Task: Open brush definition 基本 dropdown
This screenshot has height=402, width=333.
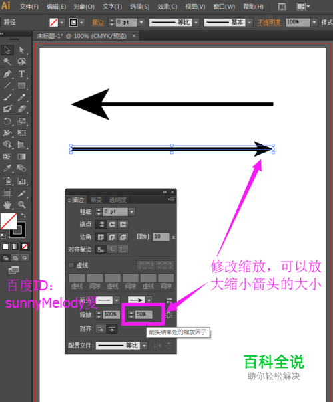Action: 250,23
